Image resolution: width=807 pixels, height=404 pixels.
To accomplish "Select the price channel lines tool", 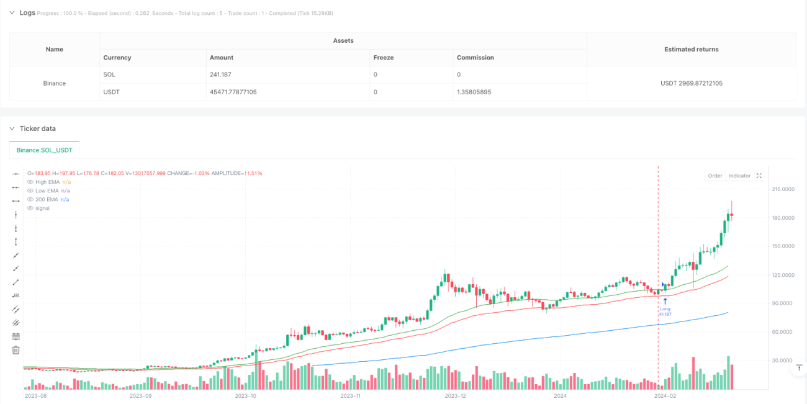I will 16,323.
